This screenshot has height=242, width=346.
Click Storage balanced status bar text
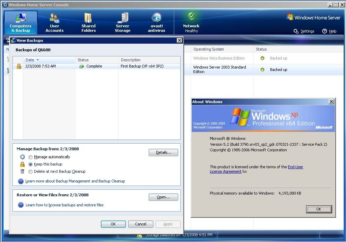179,235
